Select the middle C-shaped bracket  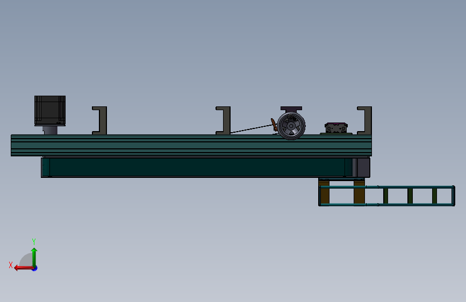pyautogui.click(x=223, y=120)
